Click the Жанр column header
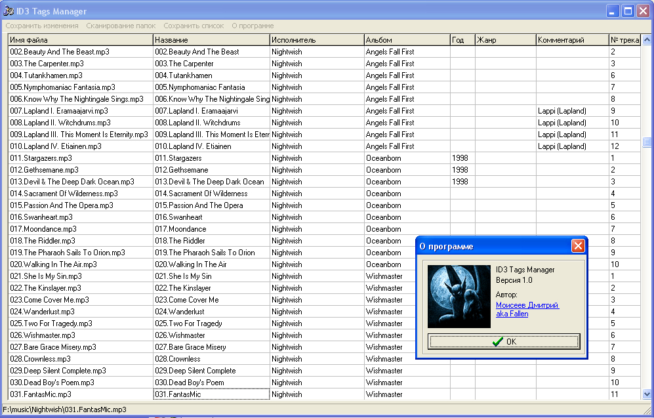The width and height of the screenshot is (654, 418). [x=506, y=40]
